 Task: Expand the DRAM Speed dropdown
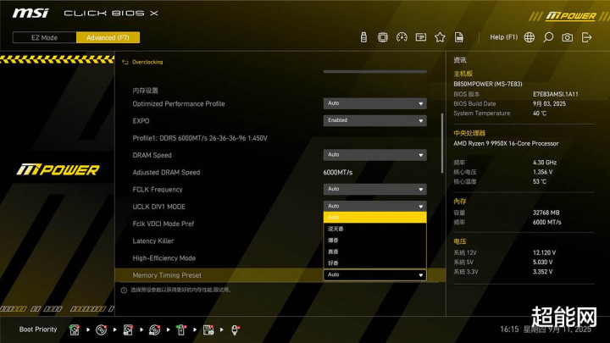click(x=374, y=155)
